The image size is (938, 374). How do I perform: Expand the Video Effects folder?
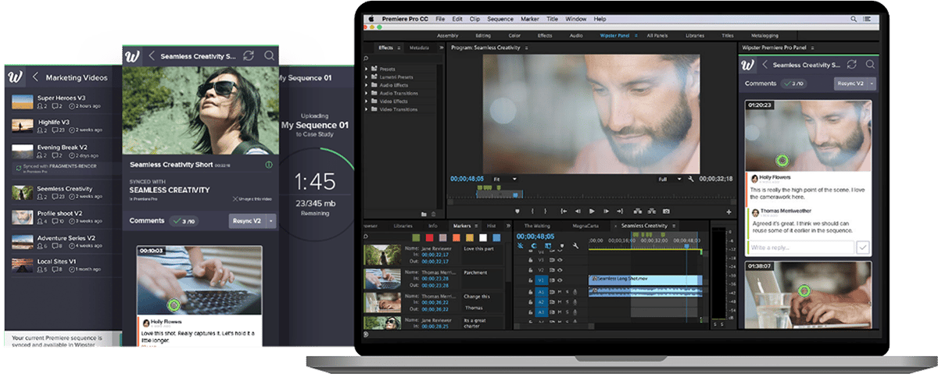point(367,101)
